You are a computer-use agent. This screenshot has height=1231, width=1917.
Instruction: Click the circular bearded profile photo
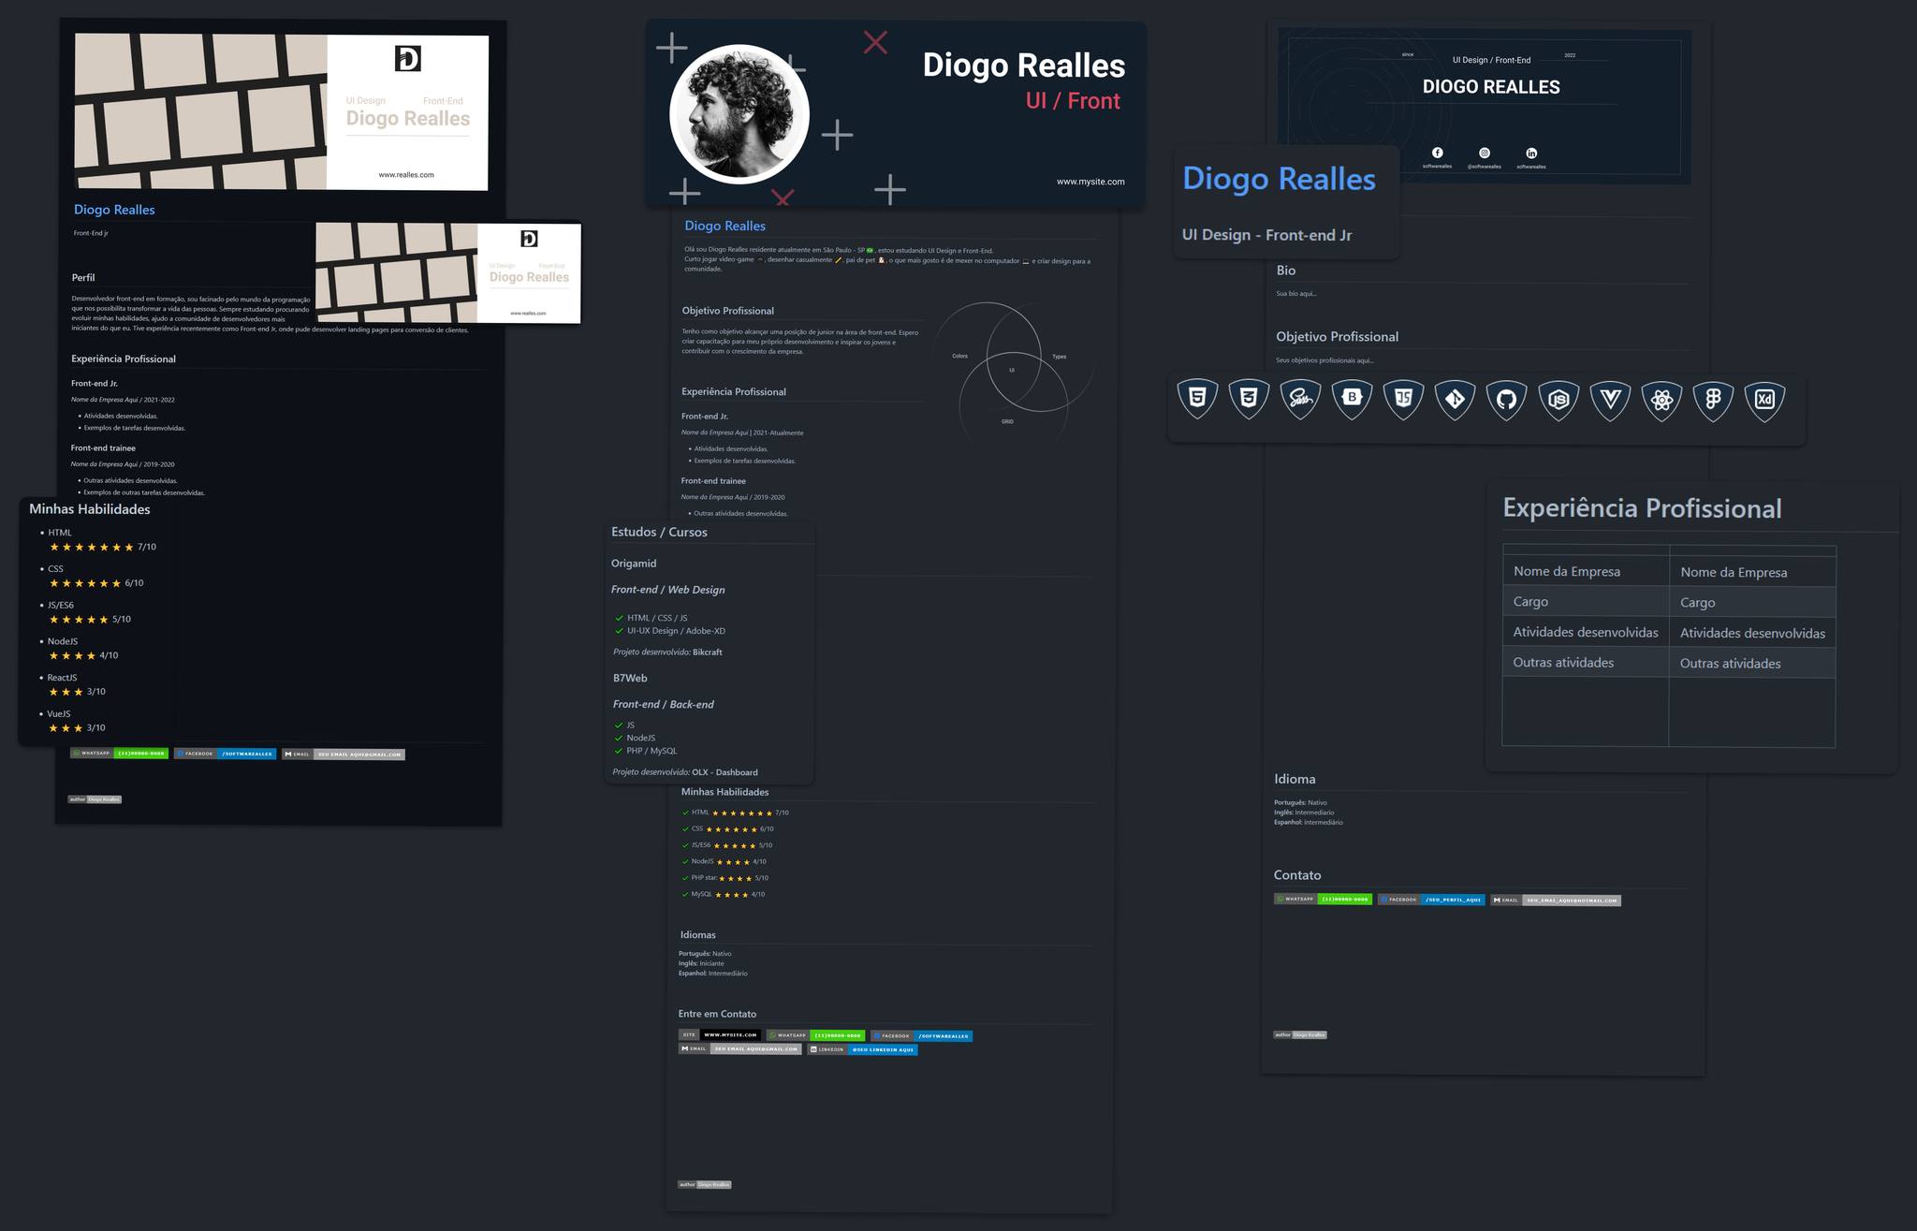739,113
